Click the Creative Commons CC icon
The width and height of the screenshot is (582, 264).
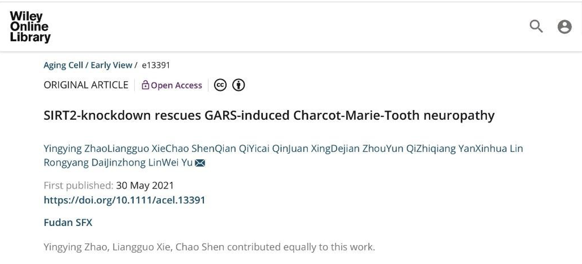(220, 85)
